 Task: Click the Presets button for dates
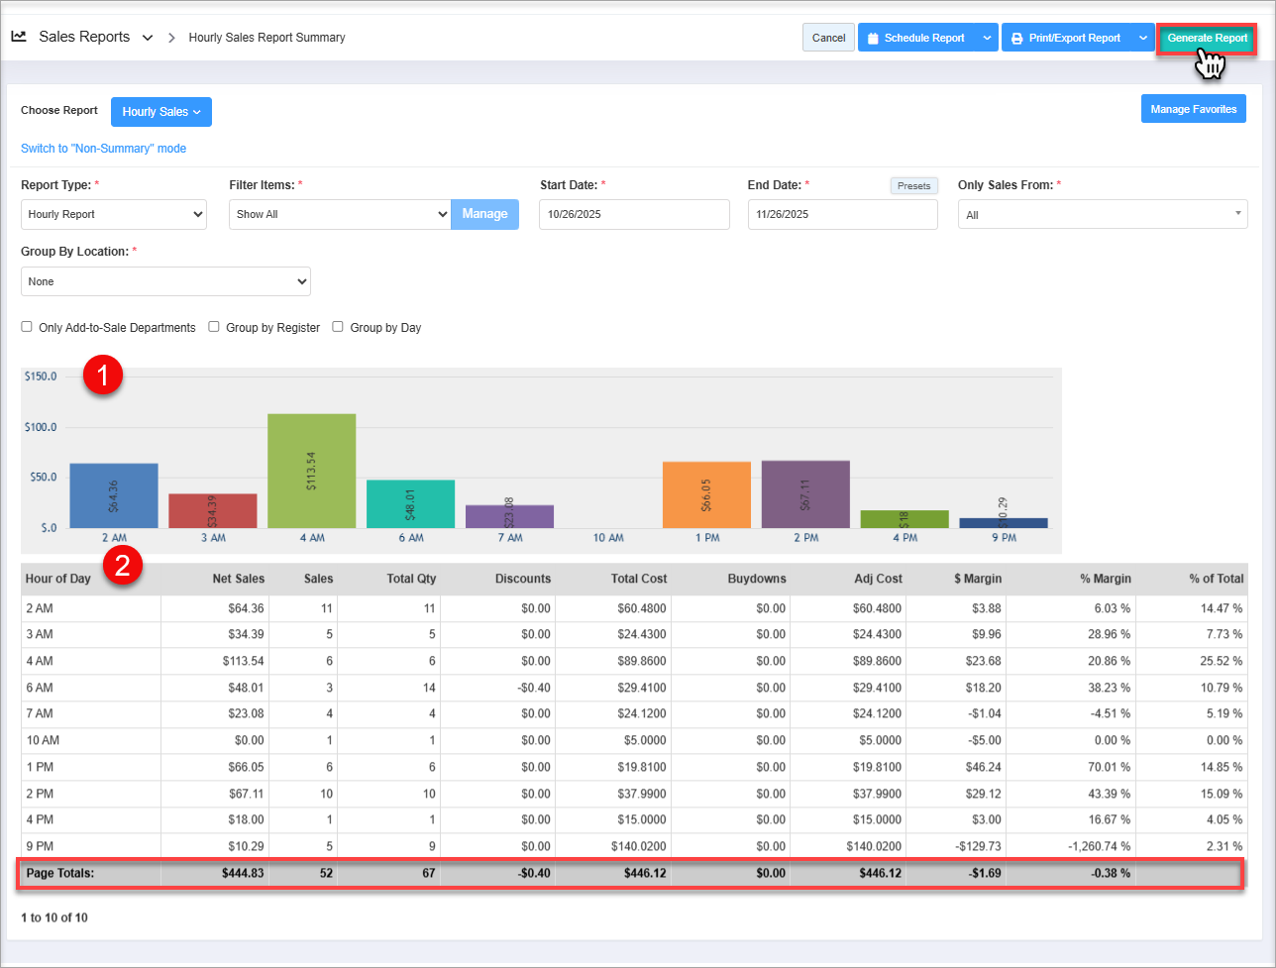coord(913,186)
